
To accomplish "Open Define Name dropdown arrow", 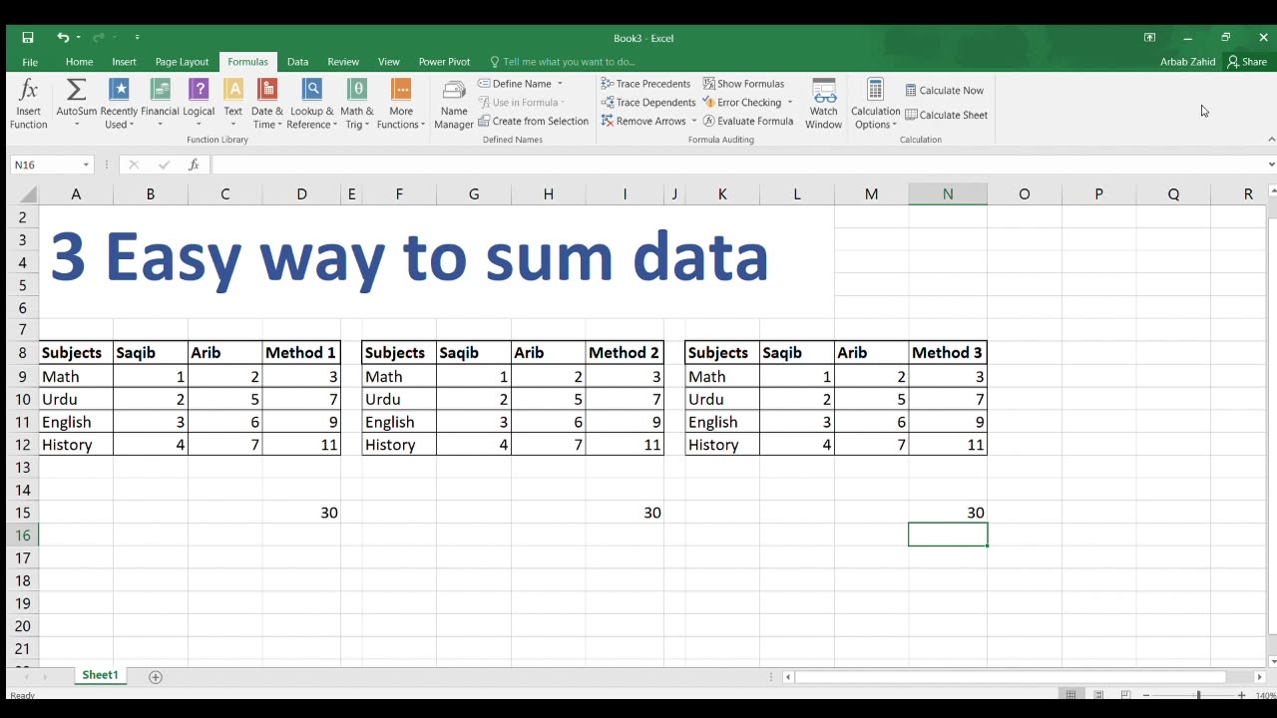I will pos(560,84).
